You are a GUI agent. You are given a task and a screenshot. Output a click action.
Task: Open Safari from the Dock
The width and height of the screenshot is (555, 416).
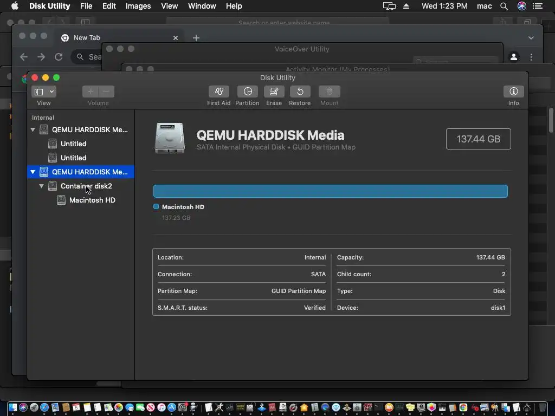pos(44,407)
